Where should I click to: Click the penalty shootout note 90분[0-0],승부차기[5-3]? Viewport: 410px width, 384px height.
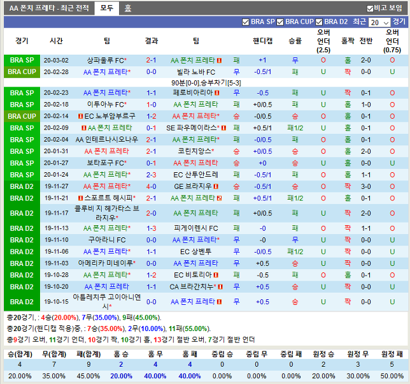tap(206, 83)
